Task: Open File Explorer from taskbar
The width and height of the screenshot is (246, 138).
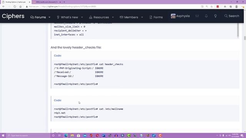Action: [x=72, y=135]
